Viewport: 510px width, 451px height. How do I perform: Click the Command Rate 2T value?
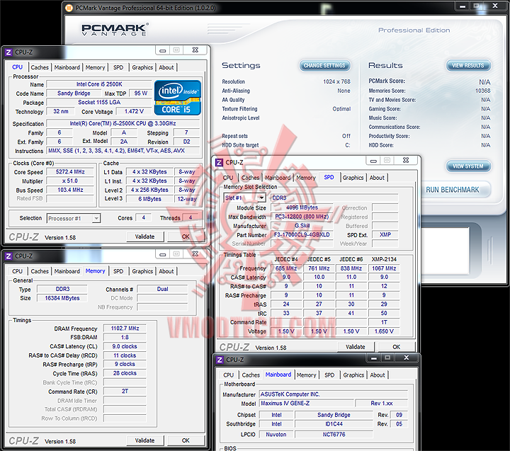(x=125, y=391)
